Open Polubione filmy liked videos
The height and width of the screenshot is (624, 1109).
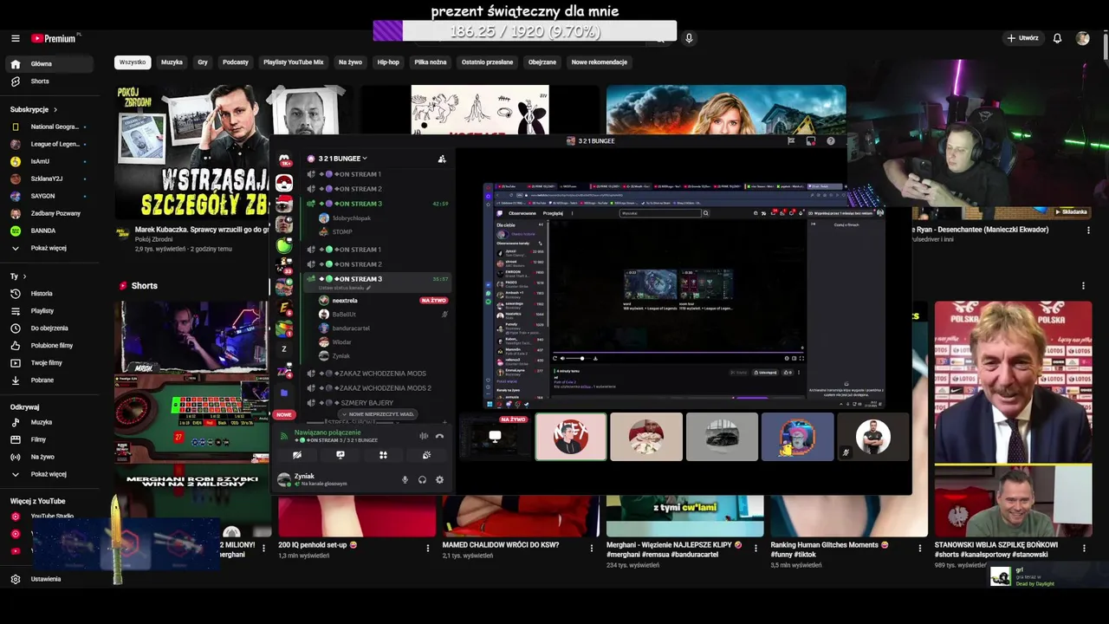[50, 346]
